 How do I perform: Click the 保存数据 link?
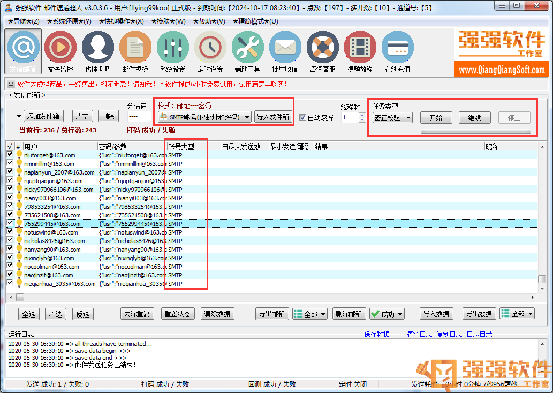pyautogui.click(x=377, y=334)
